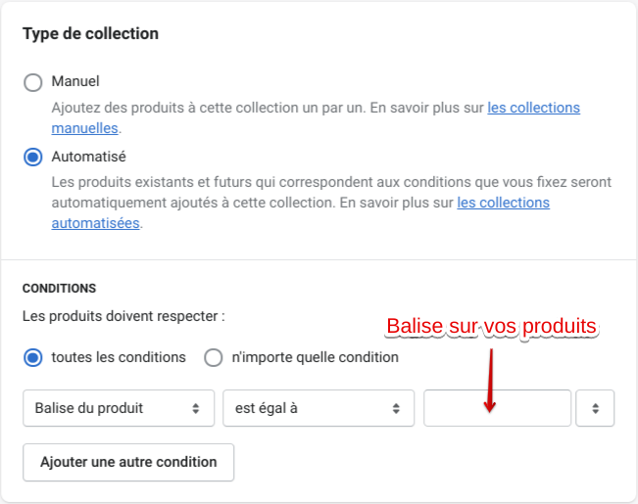Click the "Type de collection" heading
The height and width of the screenshot is (504, 638).
point(90,33)
